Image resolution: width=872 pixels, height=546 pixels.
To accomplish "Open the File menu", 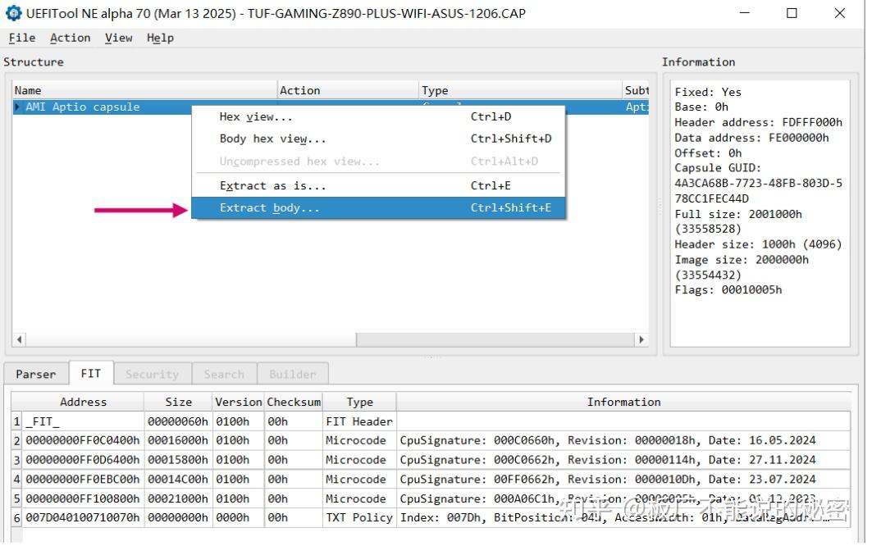I will click(22, 38).
